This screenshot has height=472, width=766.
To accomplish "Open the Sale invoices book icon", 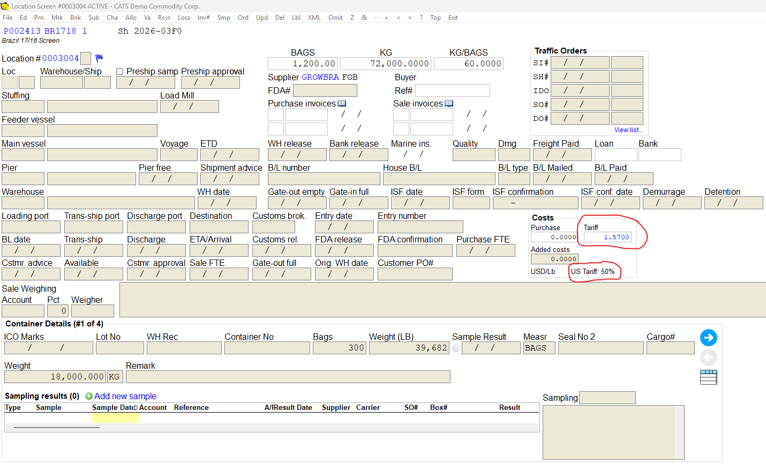I will [449, 103].
